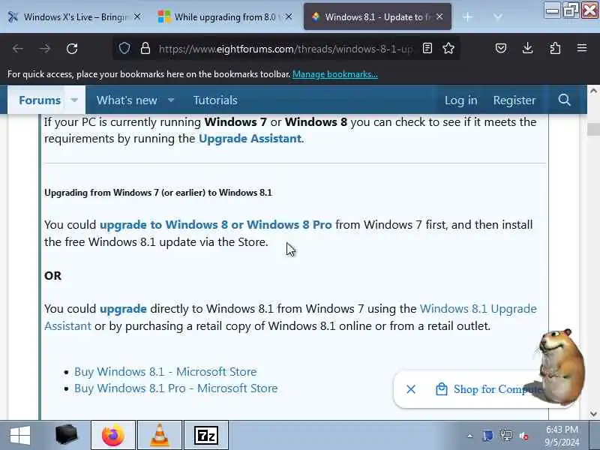The height and width of the screenshot is (450, 600).
Task: Open a new tab with the plus button
Action: pos(467,16)
